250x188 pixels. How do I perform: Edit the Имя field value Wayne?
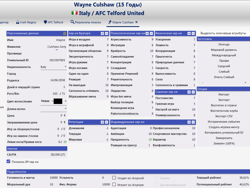60,40
